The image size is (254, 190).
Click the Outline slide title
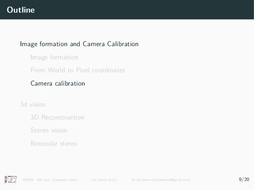(x=21, y=10)
